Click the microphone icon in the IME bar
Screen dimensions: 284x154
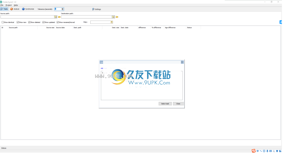(267, 151)
